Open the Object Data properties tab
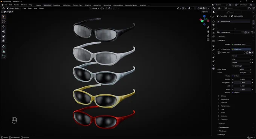The height and width of the screenshot is (139, 256). (213, 65)
